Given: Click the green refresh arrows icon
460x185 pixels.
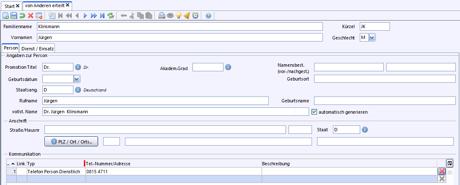Looking at the screenshot, I should [x=111, y=16].
